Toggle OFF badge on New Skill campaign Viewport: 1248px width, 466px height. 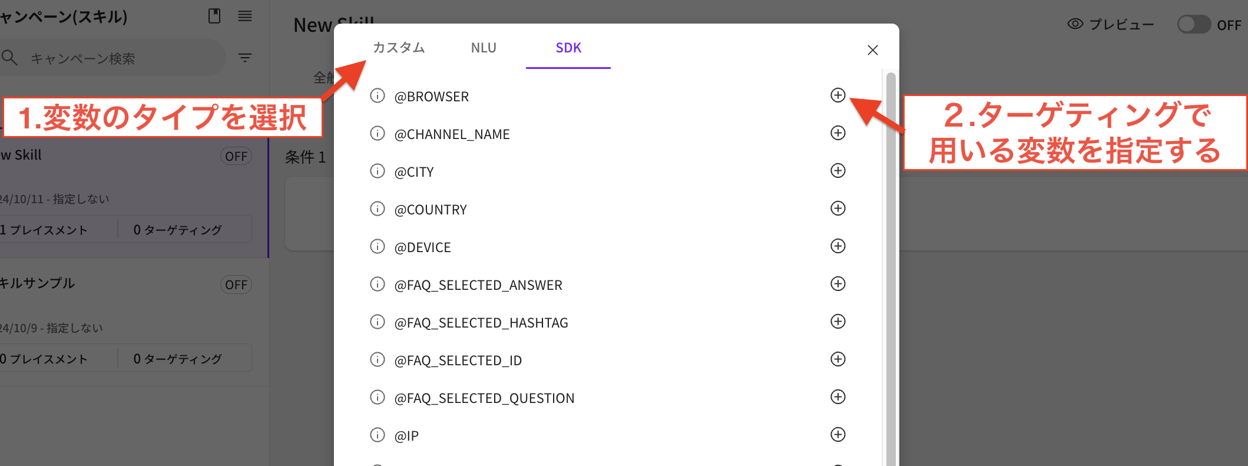click(x=236, y=156)
